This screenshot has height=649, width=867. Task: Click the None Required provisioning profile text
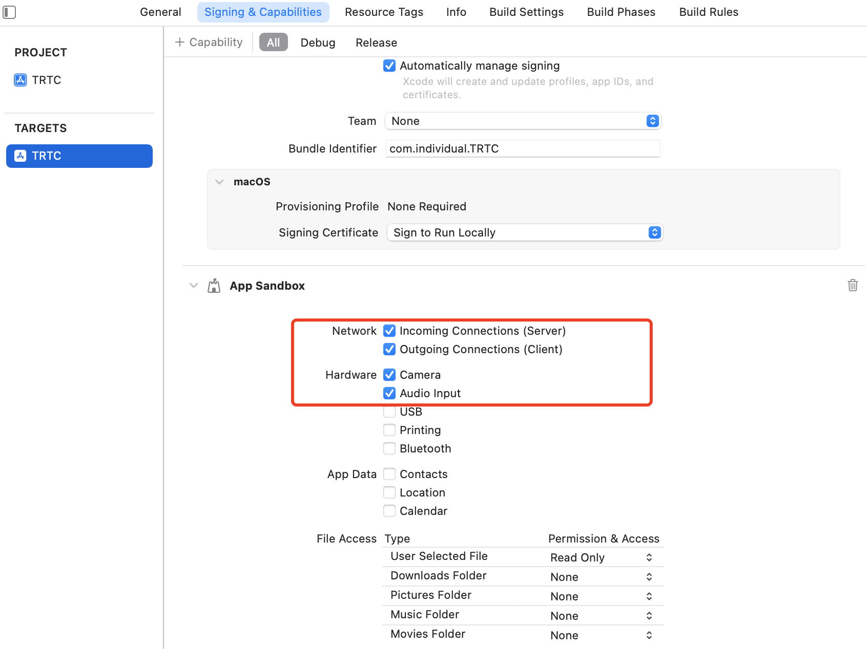[427, 206]
